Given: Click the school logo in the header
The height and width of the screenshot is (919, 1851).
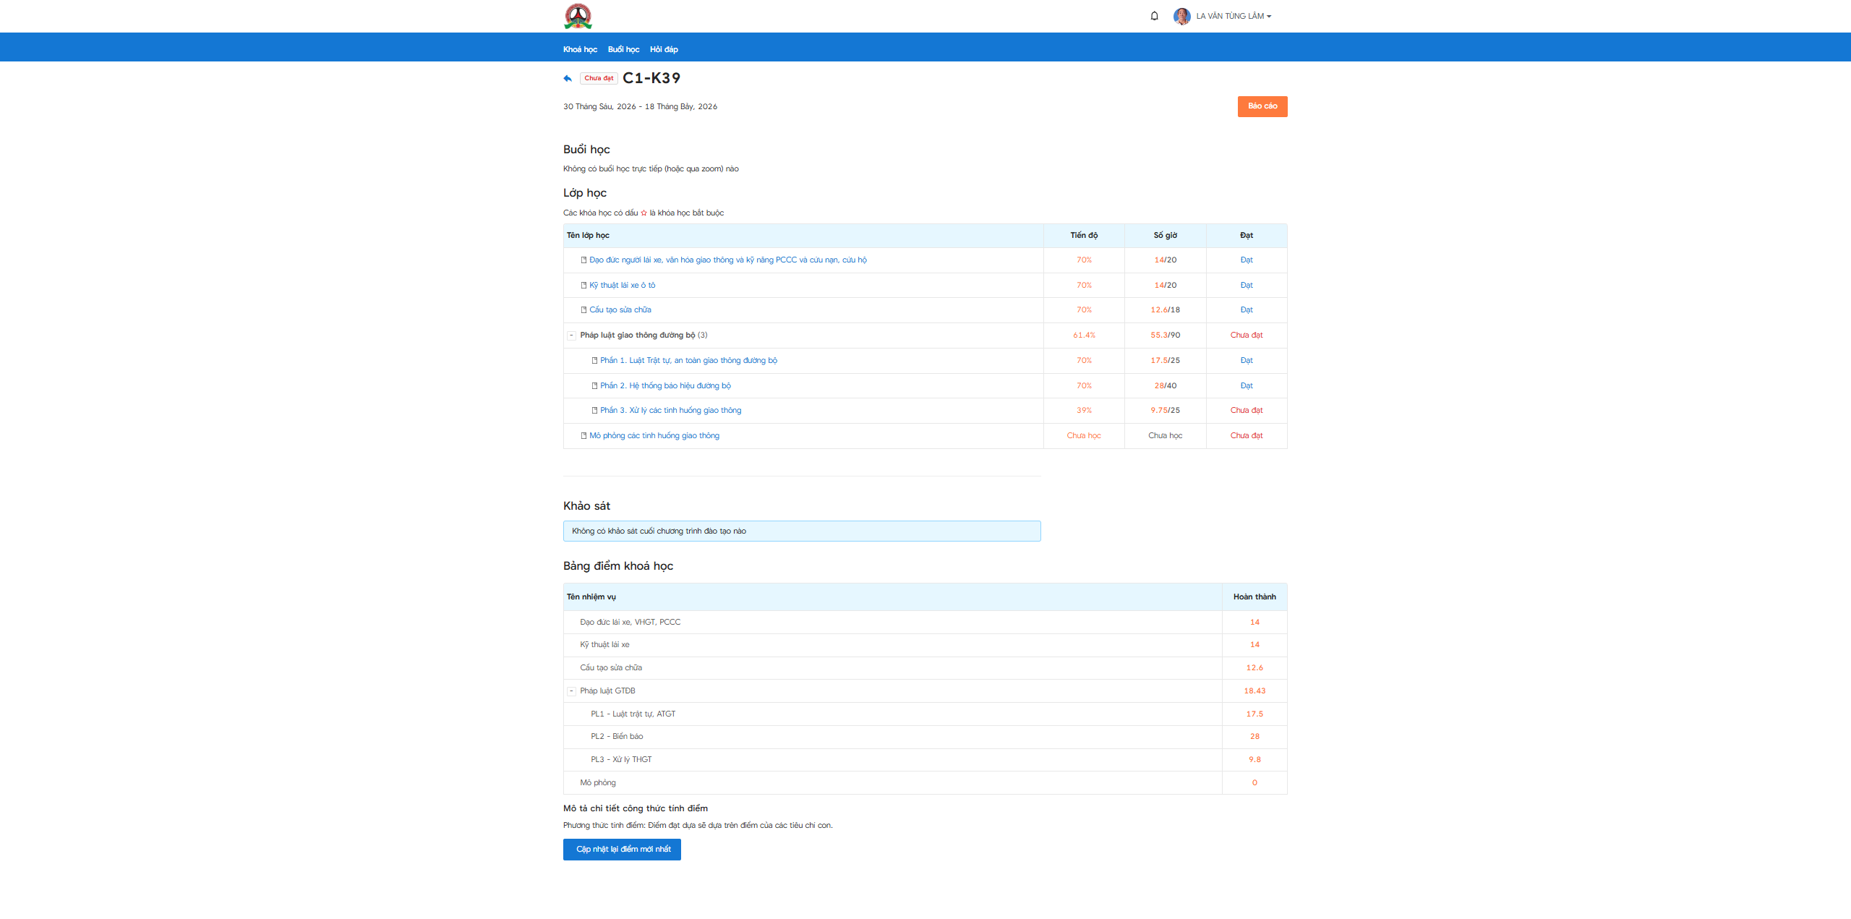Looking at the screenshot, I should [x=578, y=16].
